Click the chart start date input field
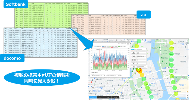This screenshot has height=100, width=189. [99, 75]
